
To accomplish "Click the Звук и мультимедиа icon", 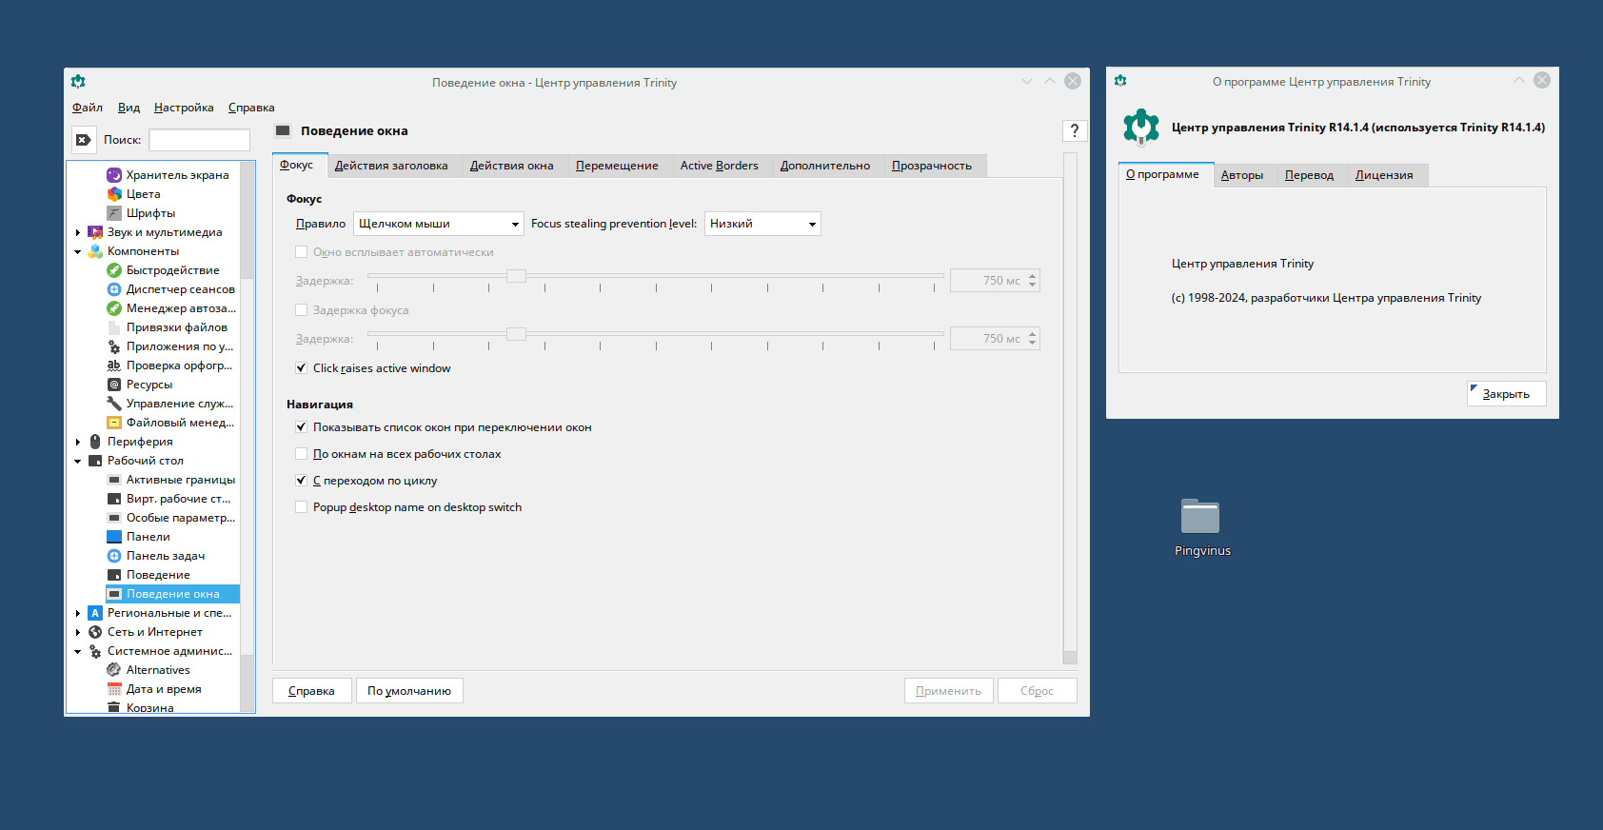I will point(95,232).
